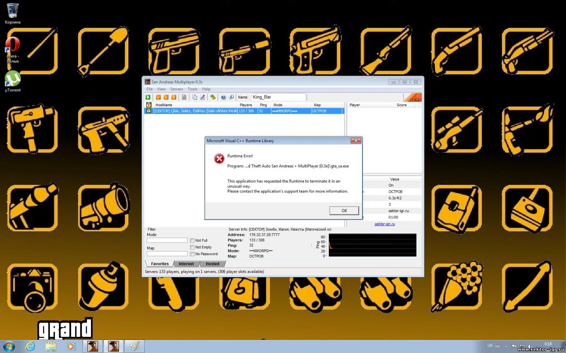The image size is (566, 353).
Task: Click the padlock column header icon
Action: (149, 105)
